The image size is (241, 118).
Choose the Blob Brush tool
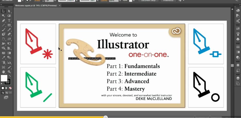[3, 34]
